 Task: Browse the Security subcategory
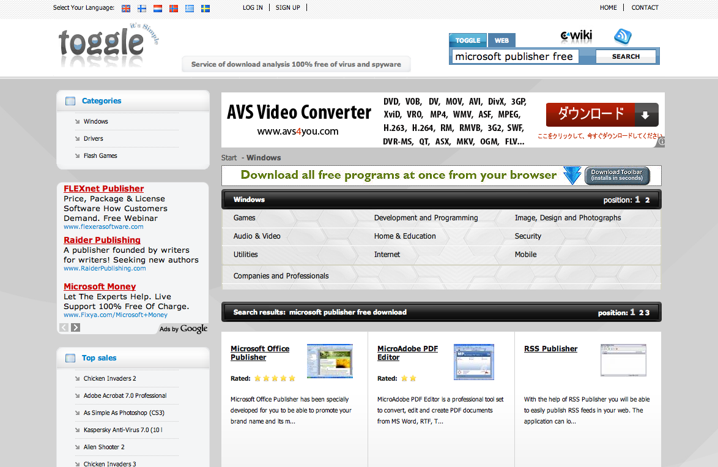click(528, 236)
